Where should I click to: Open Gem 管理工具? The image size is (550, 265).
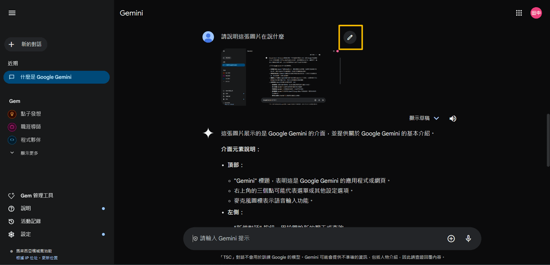(x=37, y=196)
